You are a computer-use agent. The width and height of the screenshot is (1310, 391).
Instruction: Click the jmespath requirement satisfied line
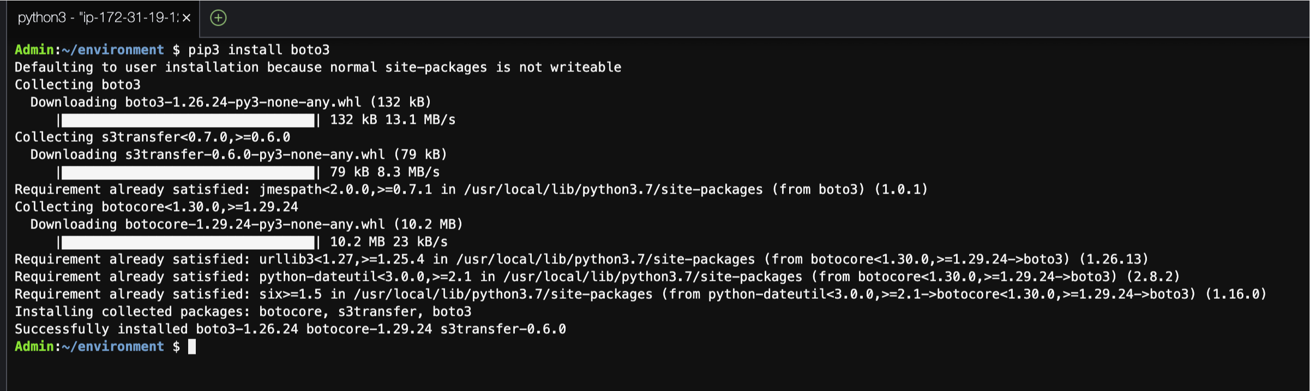tap(471, 190)
